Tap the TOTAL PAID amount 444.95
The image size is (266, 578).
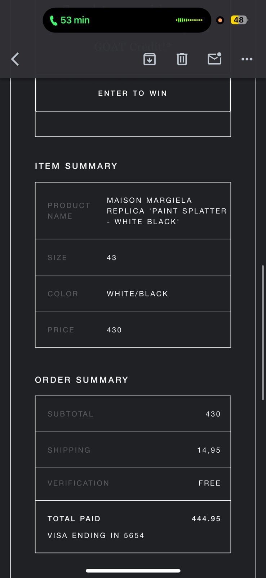[x=206, y=519]
